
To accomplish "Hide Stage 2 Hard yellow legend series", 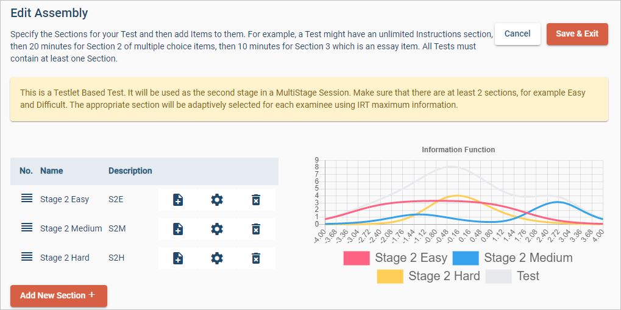I will click(x=390, y=277).
